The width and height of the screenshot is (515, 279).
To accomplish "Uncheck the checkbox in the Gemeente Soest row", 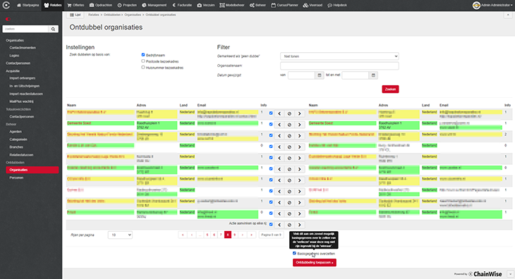I will pos(271,124).
